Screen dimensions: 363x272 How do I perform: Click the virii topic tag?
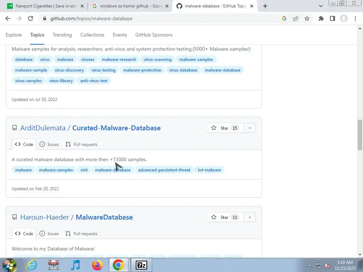84,170
